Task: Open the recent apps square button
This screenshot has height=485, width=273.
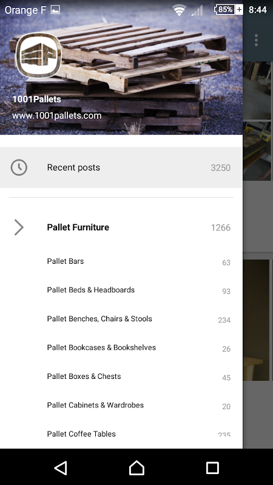Action: 212,467
